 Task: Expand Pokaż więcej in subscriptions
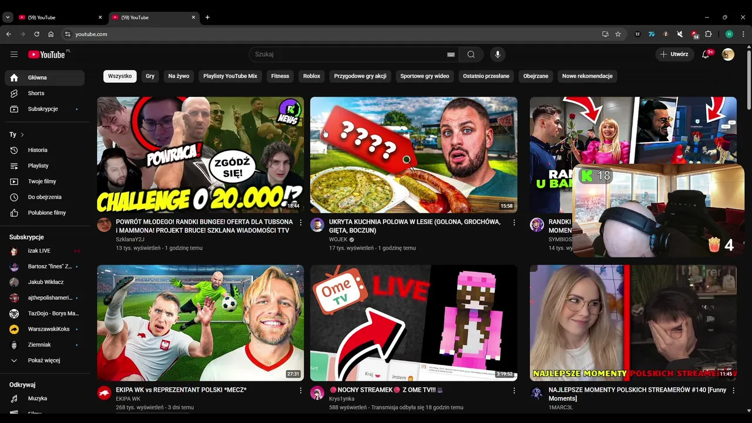pos(45,360)
